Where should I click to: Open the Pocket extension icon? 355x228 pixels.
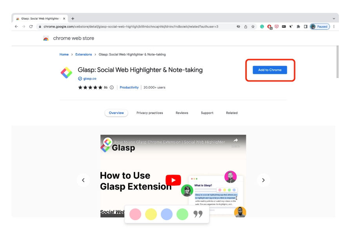click(x=277, y=27)
